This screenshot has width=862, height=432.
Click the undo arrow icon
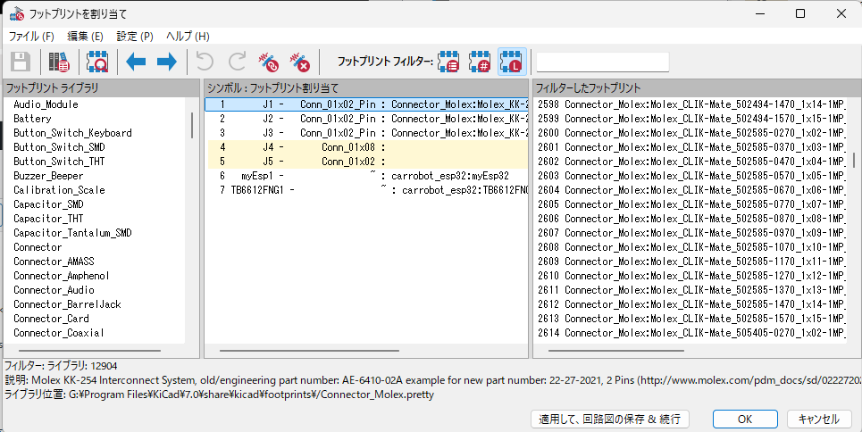(x=205, y=62)
